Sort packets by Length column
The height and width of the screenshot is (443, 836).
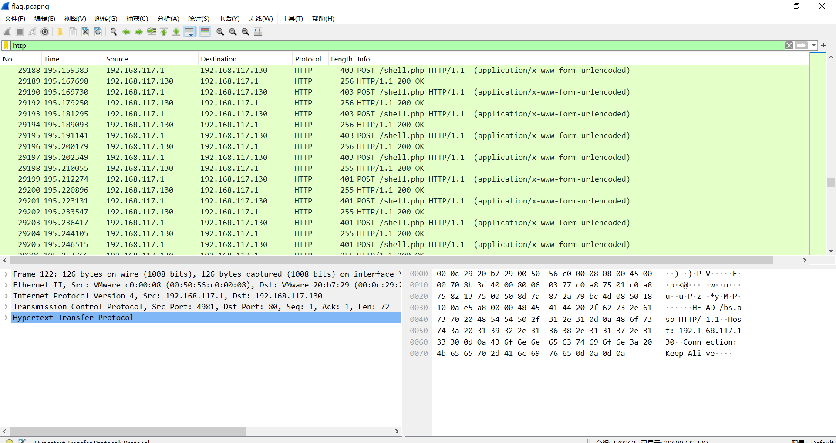tap(342, 59)
